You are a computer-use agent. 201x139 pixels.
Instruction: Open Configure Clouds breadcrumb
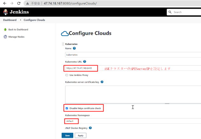click(x=34, y=20)
